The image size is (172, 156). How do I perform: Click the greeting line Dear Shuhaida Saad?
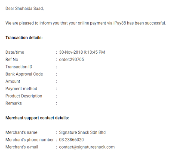25,9
